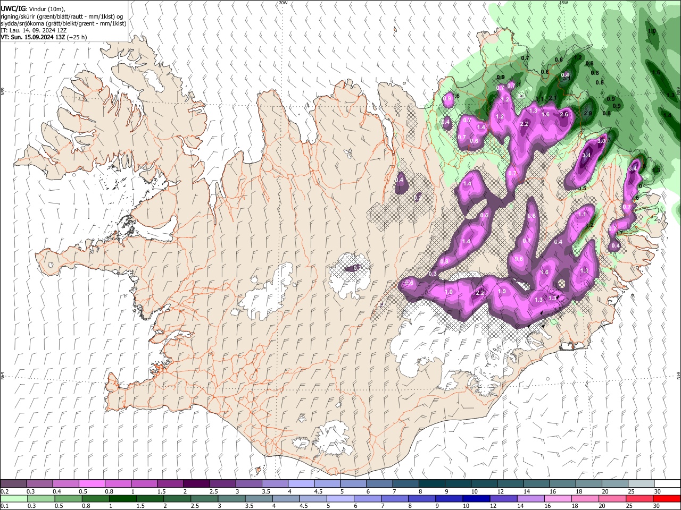Click the bright red swatch labeled 30 in bottom row

[x=666, y=499]
